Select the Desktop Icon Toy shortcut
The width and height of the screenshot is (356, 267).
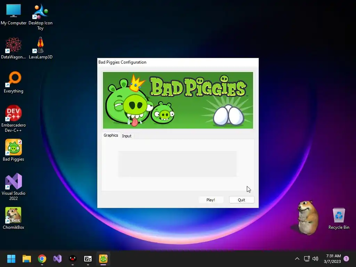click(40, 16)
